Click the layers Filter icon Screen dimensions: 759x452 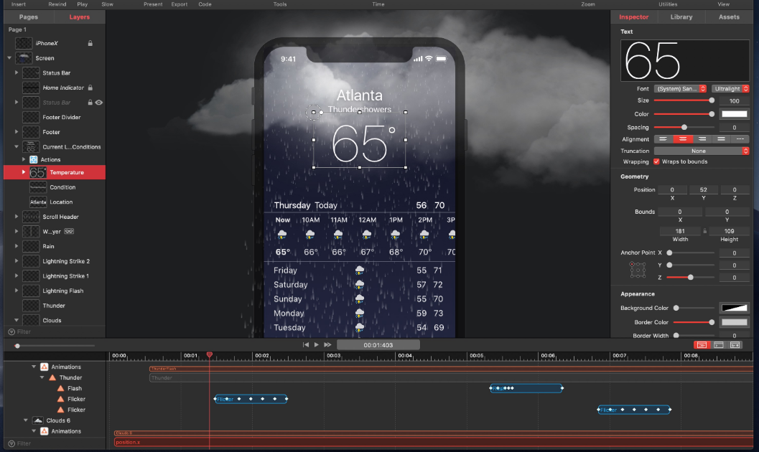11,331
